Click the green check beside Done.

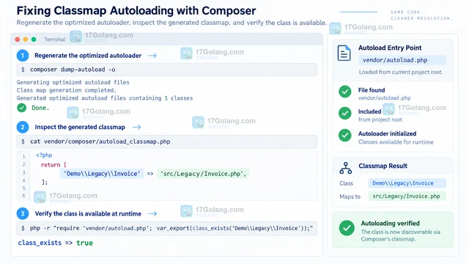pyautogui.click(x=21, y=108)
